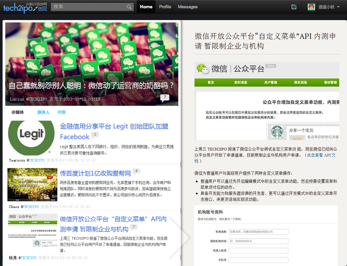Open article 传百度计划1亿收购爱帮网
Viewport: 347px width, 266px height.
tap(95, 173)
